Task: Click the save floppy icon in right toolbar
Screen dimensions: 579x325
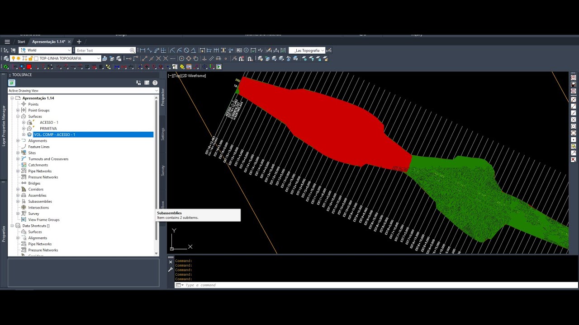Action: [573, 84]
